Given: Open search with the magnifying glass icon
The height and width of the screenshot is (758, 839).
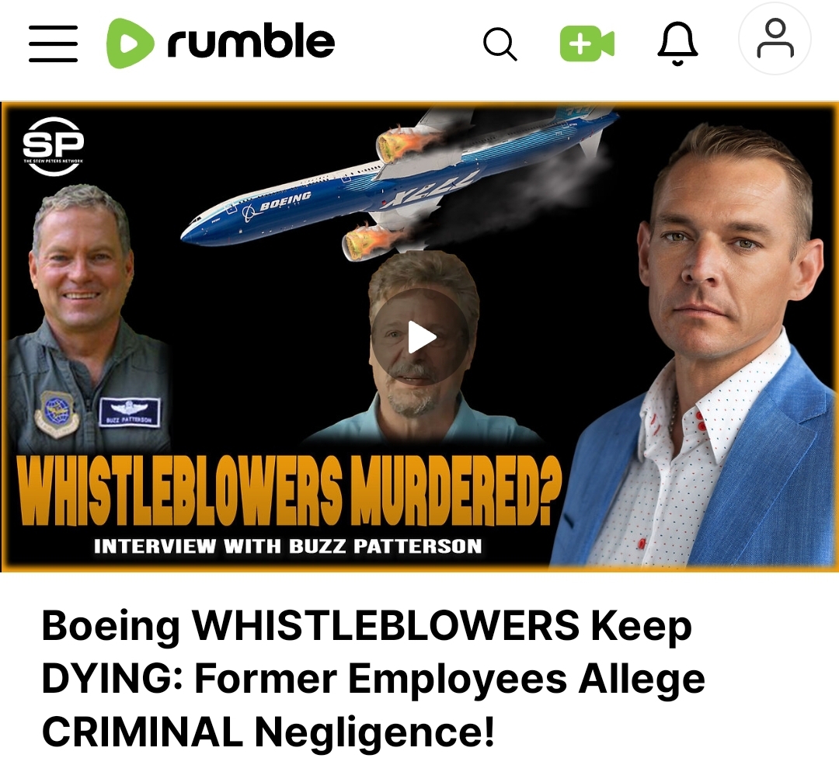Looking at the screenshot, I should [500, 43].
